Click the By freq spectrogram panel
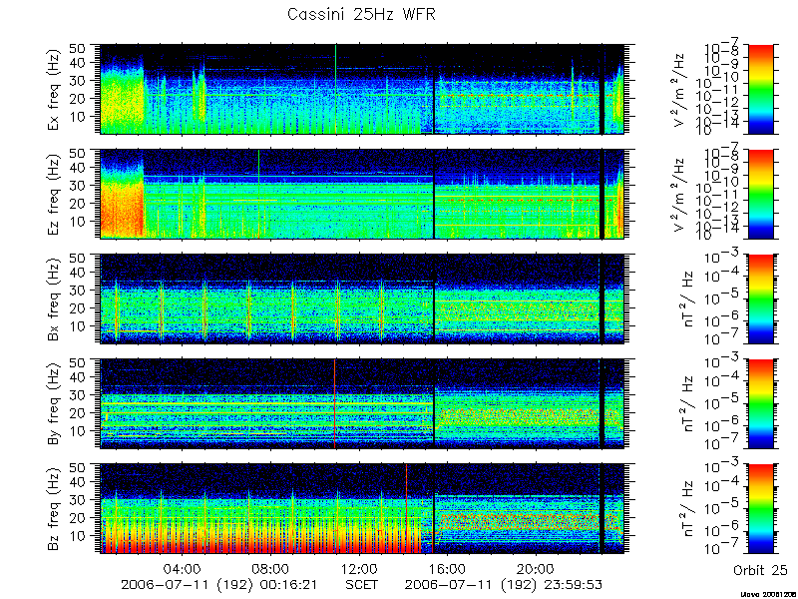 (x=362, y=404)
